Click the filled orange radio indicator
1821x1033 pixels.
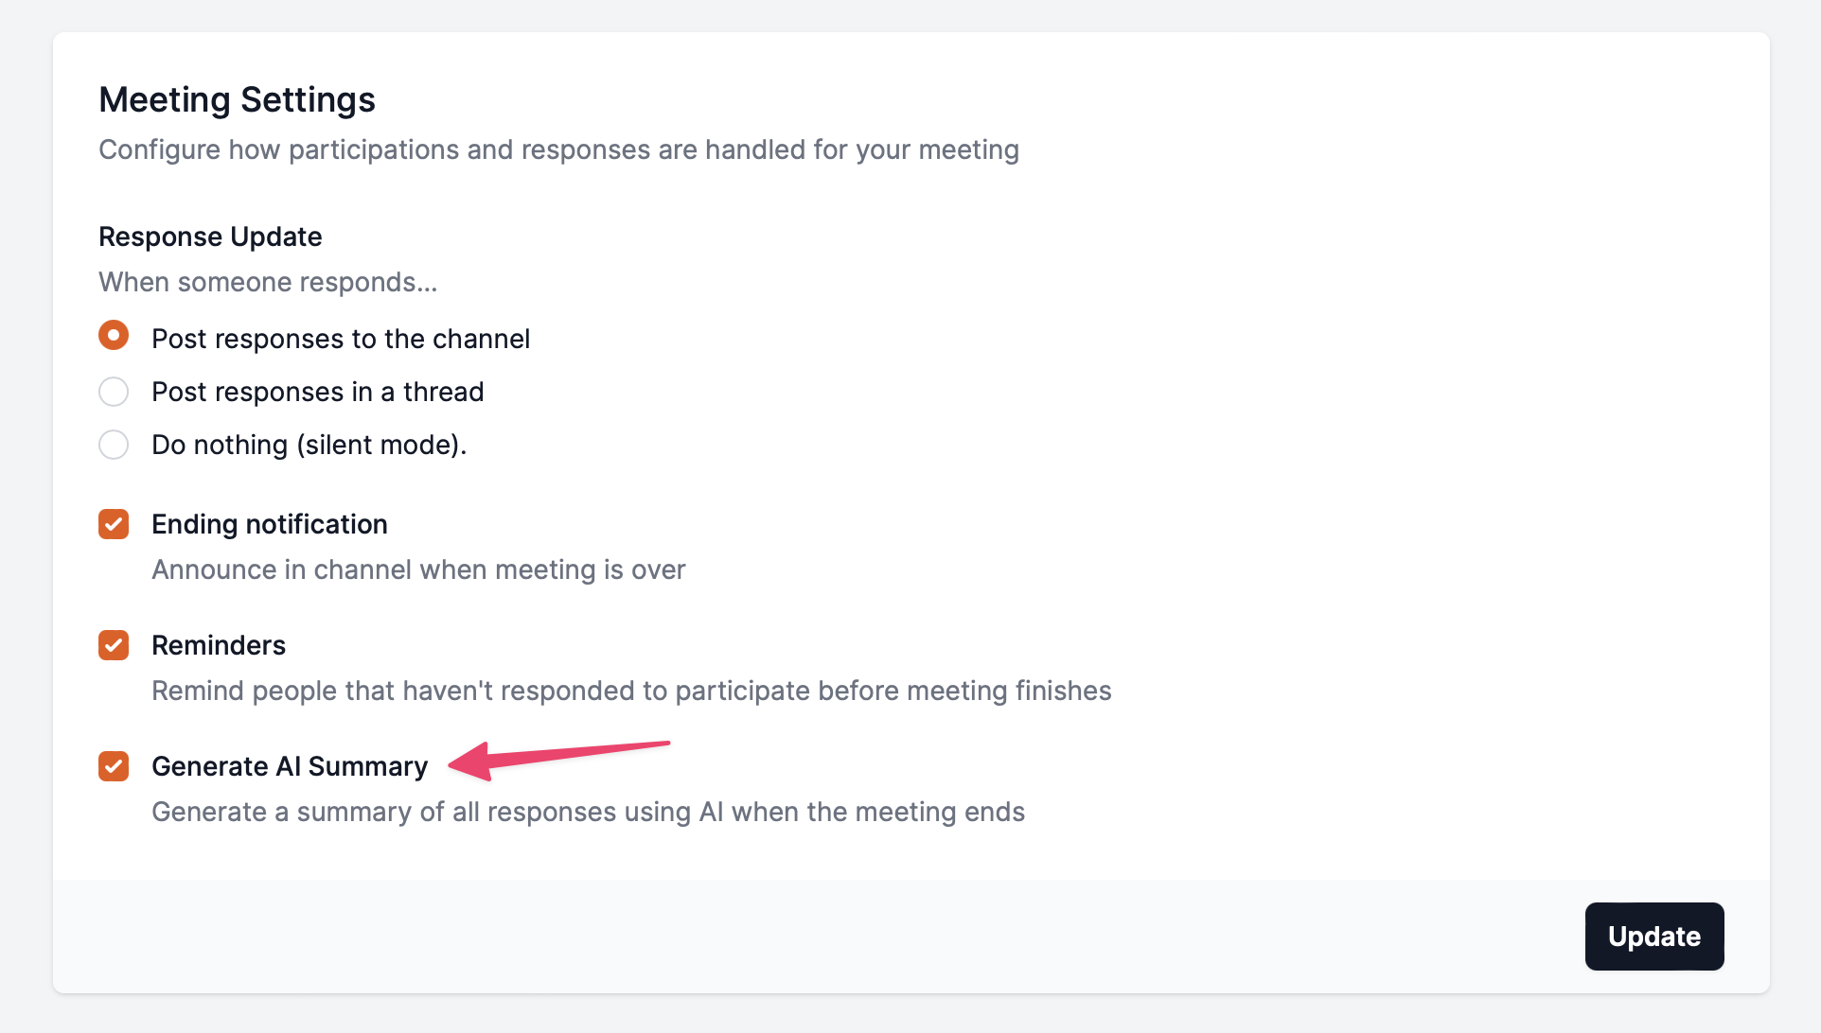click(114, 336)
